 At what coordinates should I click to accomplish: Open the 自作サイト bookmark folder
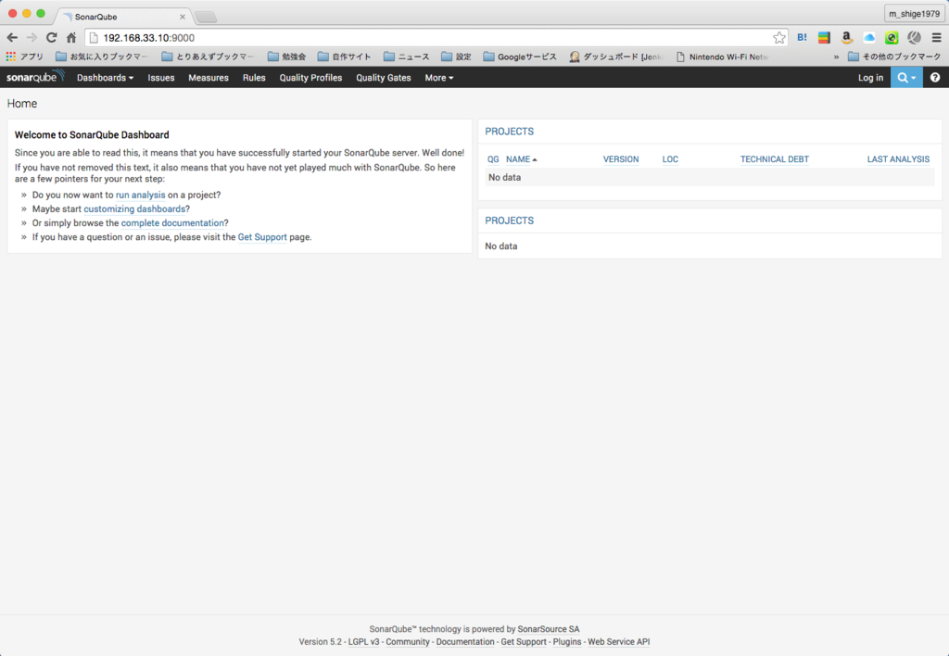pyautogui.click(x=345, y=57)
